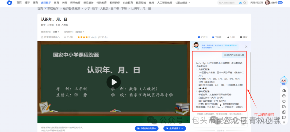The image size is (290, 132).
Task: Click 教师备课资源 breadcrumb link
Action: tap(71, 9)
